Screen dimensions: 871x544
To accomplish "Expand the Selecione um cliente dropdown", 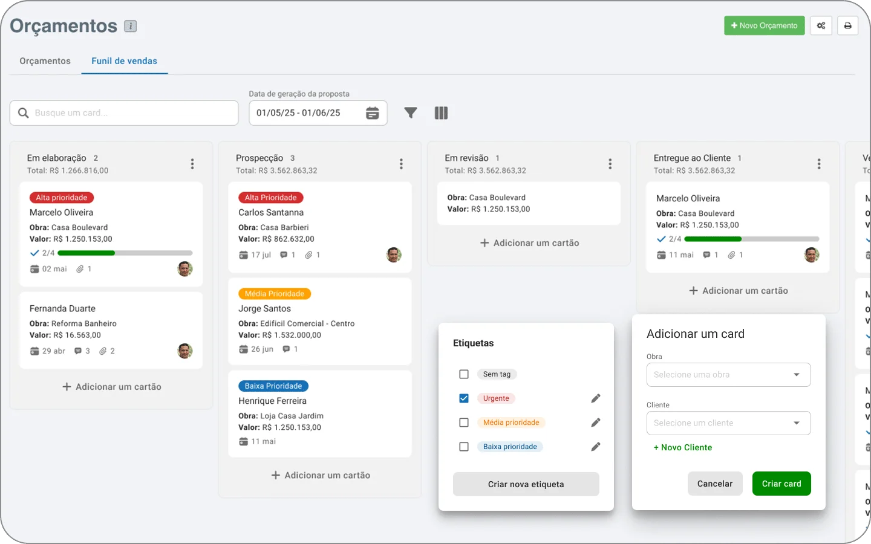I will tap(729, 423).
